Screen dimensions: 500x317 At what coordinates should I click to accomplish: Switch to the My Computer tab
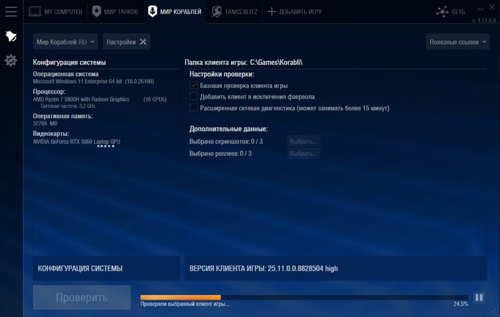click(x=61, y=11)
